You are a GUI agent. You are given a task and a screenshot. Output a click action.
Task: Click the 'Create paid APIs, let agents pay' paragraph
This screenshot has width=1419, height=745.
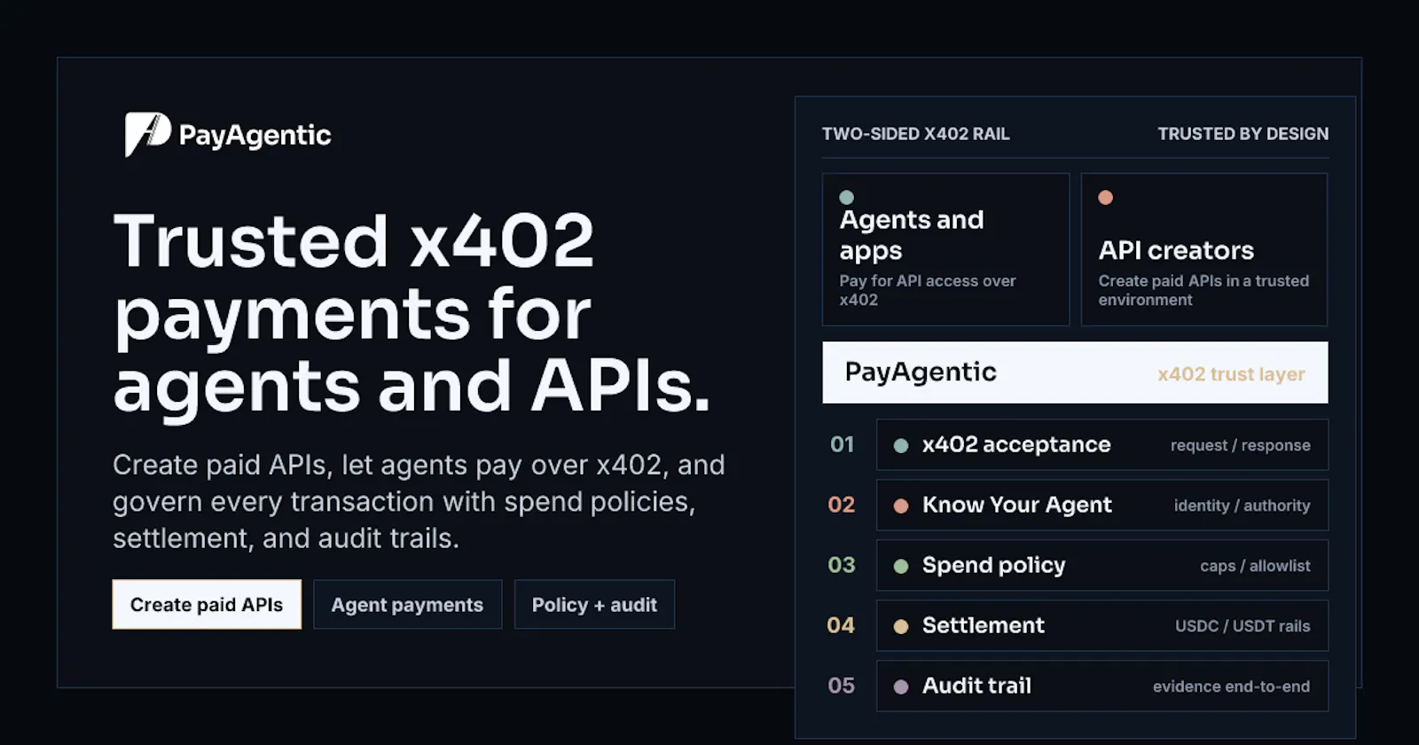point(419,501)
